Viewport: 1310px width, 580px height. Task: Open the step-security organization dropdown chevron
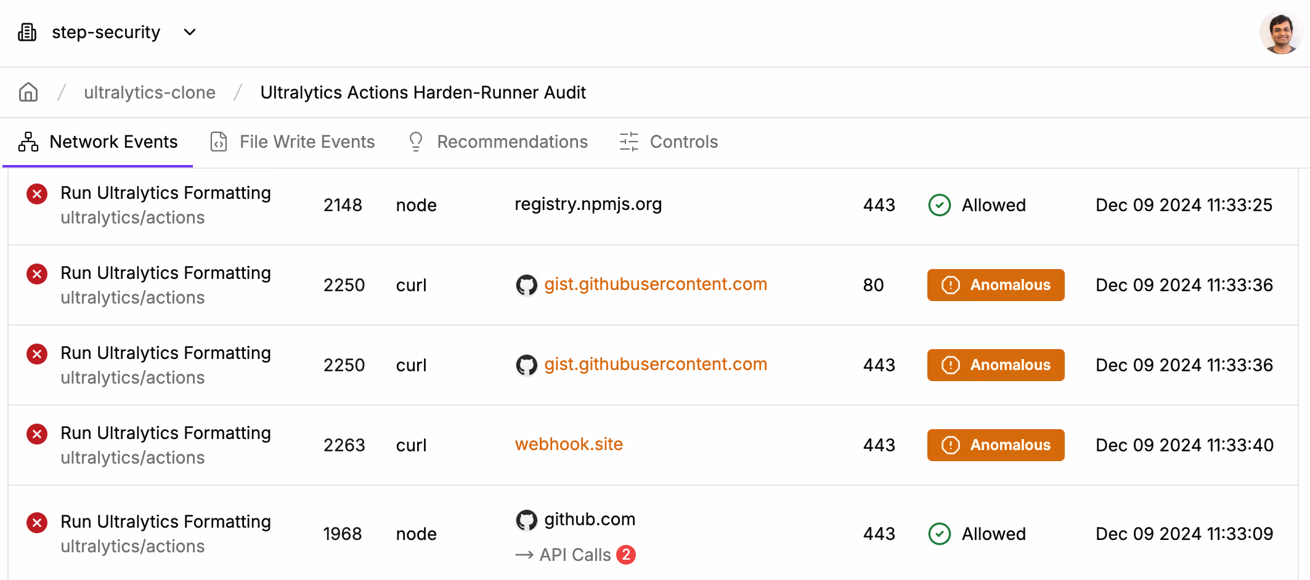tap(190, 32)
